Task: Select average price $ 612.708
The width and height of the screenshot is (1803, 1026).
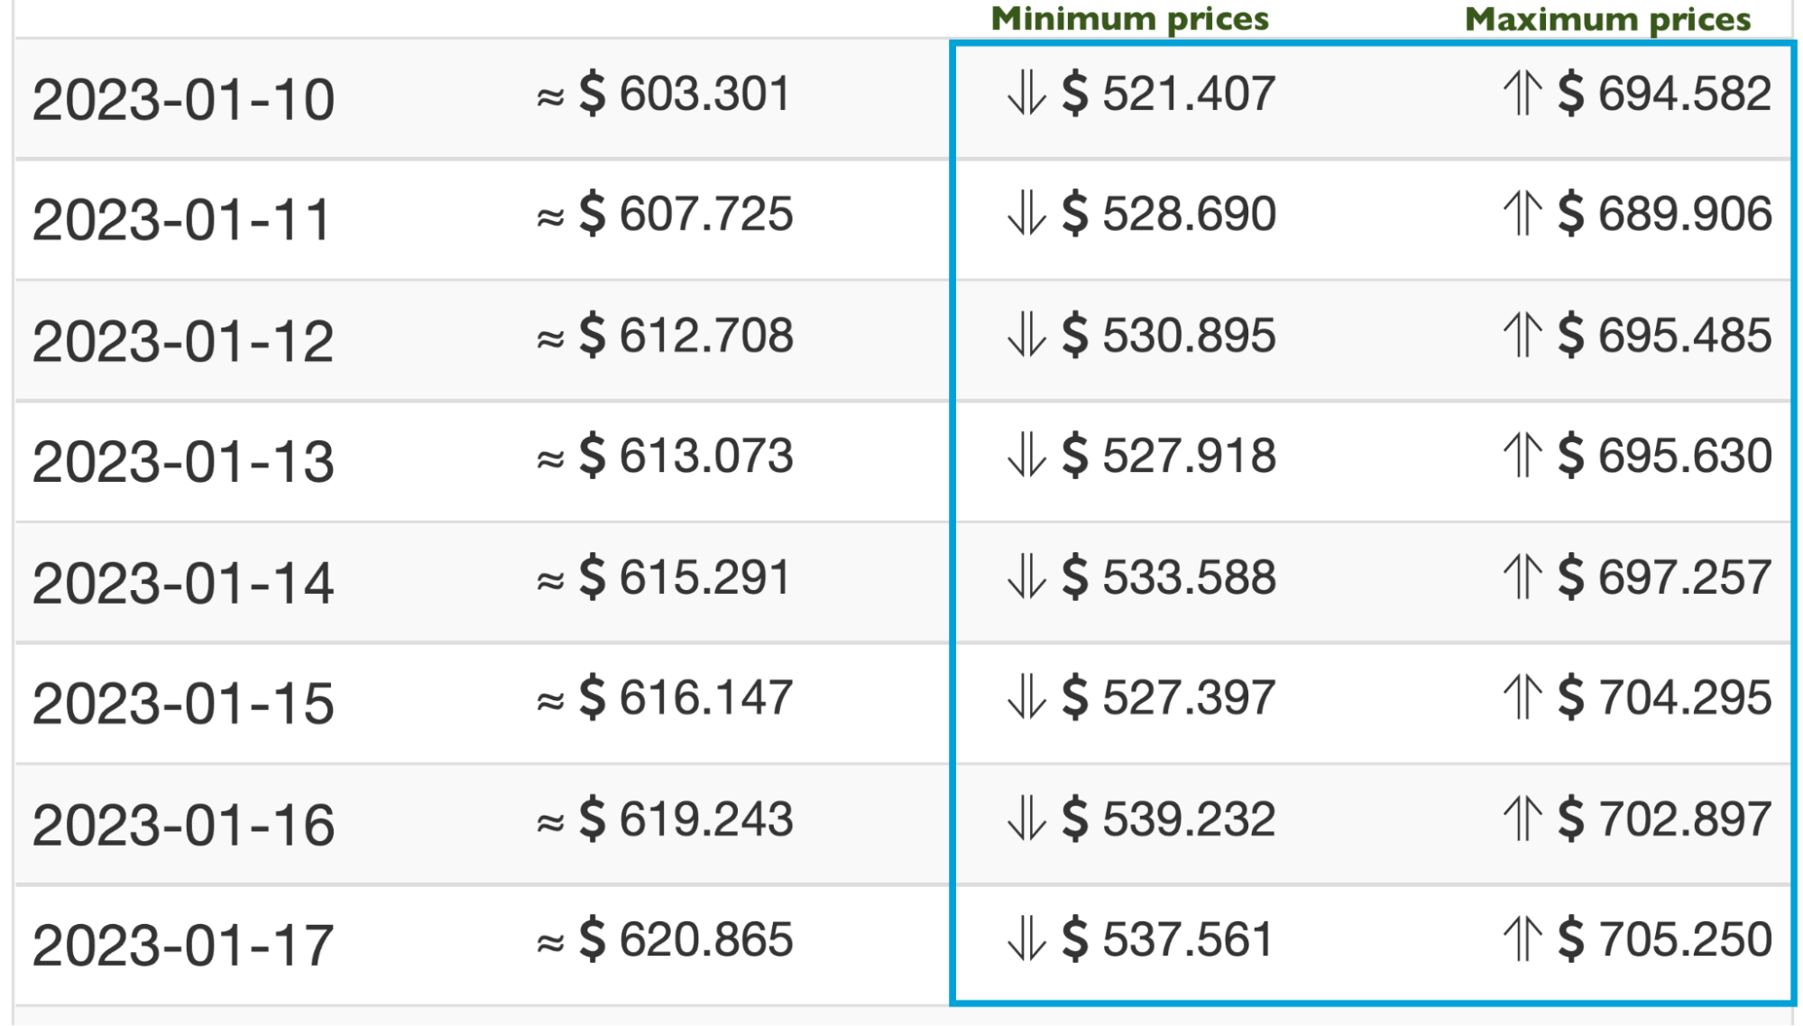Action: (665, 336)
